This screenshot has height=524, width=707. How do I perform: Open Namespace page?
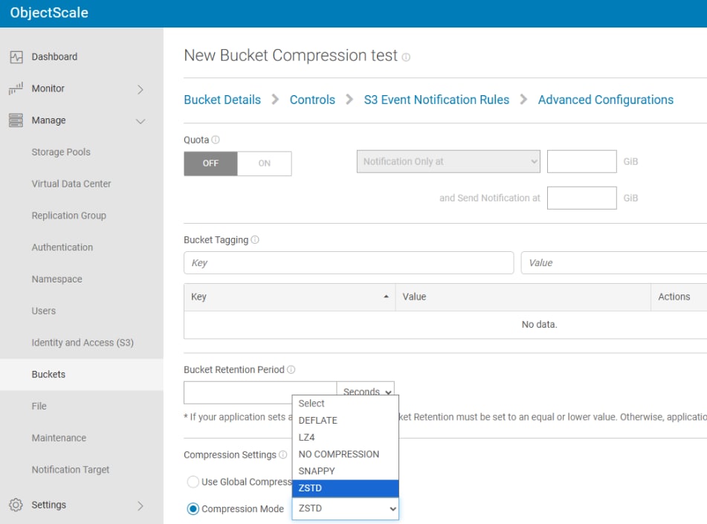[57, 279]
